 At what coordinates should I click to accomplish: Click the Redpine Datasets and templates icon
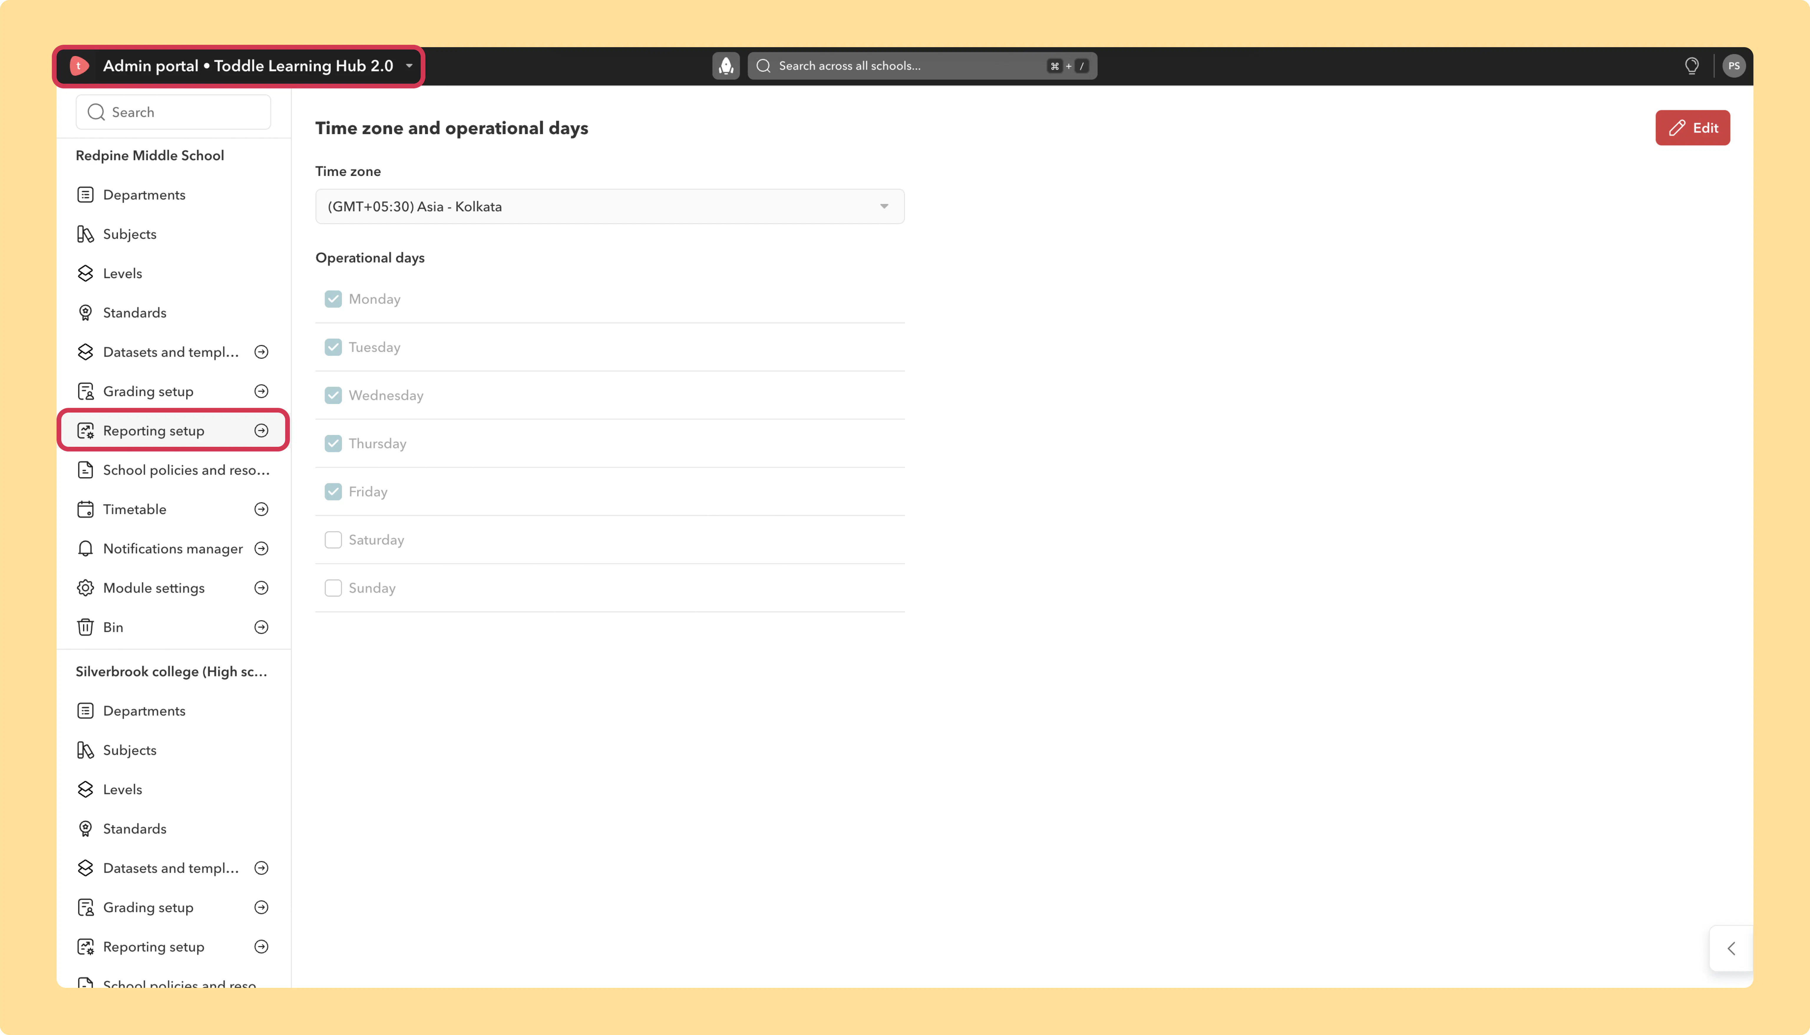click(85, 352)
